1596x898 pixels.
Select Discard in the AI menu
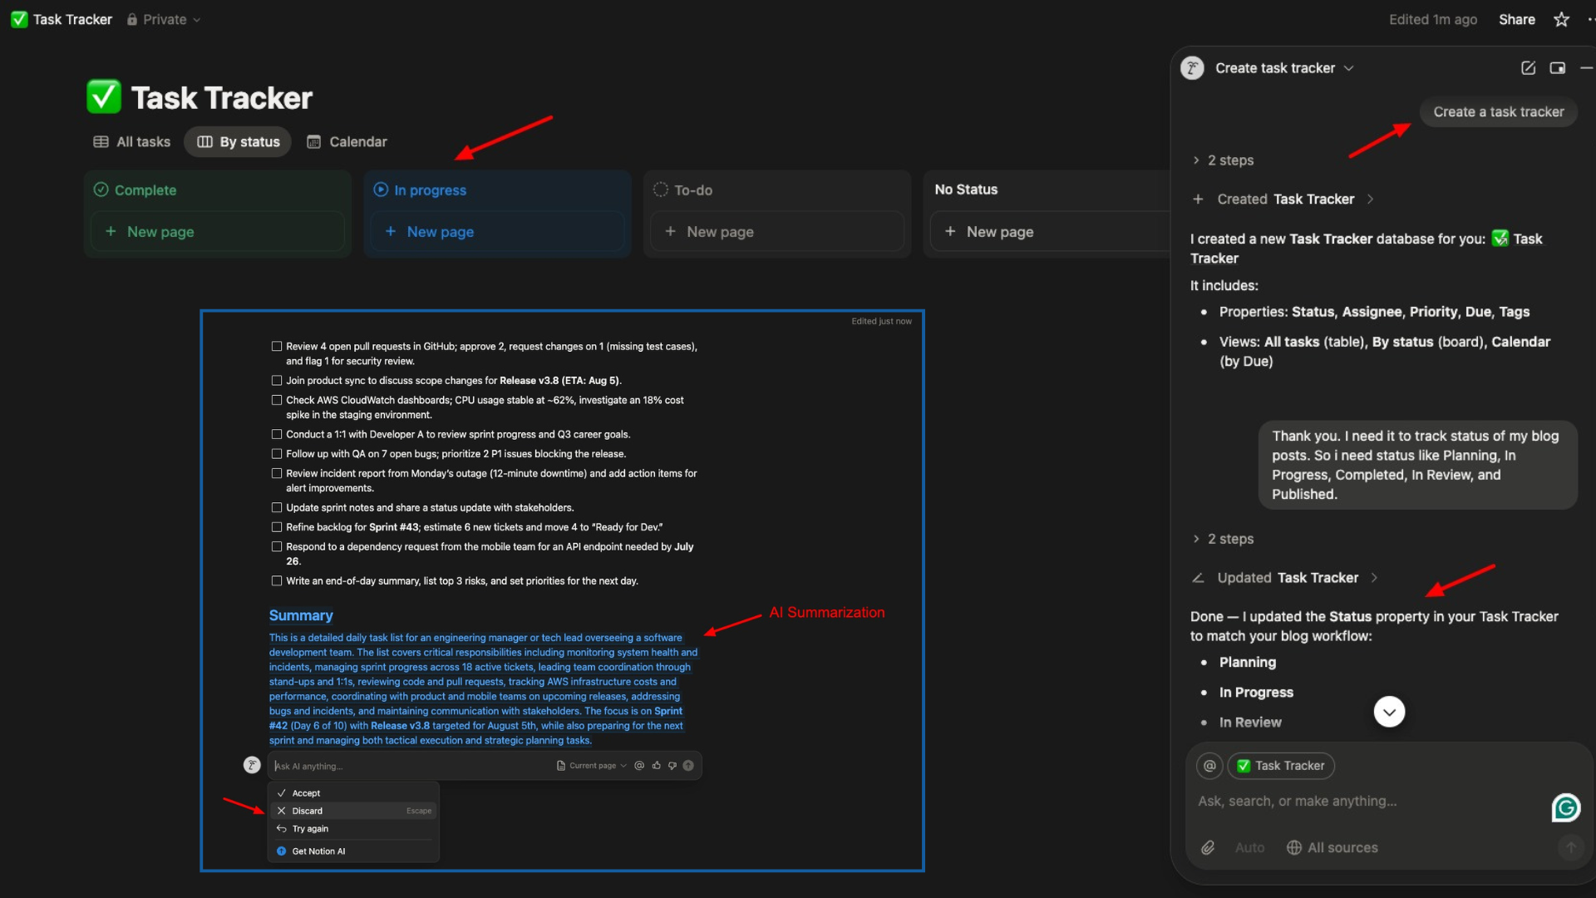(307, 811)
